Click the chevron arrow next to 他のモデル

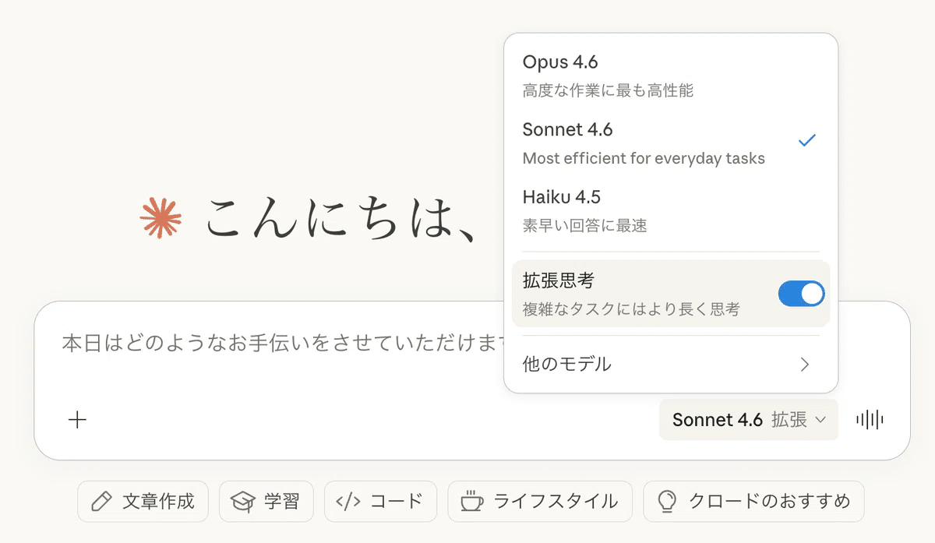tap(806, 364)
